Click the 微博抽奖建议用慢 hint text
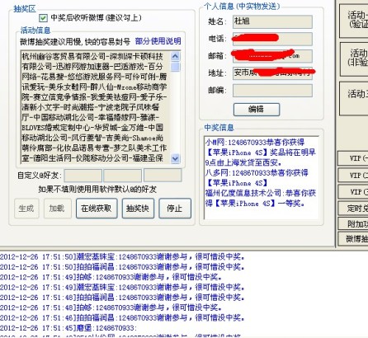This screenshot has width=368, height=338. 75,41
